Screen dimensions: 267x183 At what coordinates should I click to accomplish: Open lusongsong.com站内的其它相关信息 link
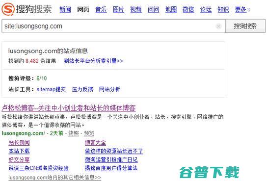(x=55, y=178)
